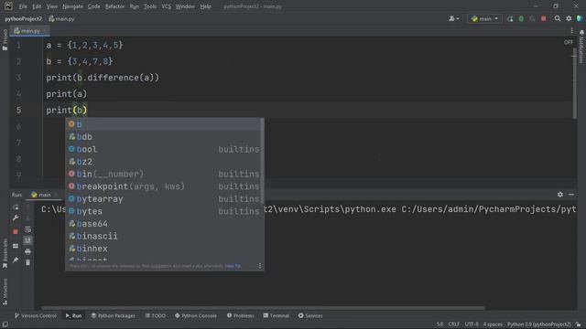586x329 pixels.
Task: Stop the process in the Run panel
Action: coord(16,231)
